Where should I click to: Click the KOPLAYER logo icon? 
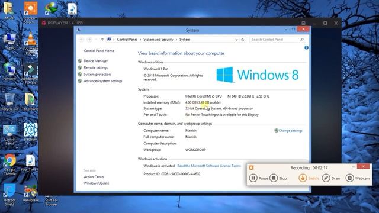pyautogui.click(x=44, y=23)
